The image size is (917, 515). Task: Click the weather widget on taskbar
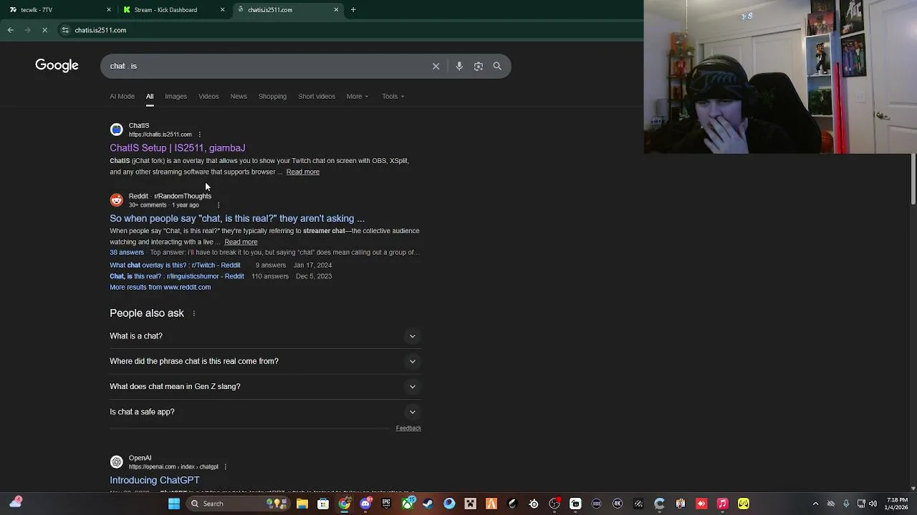coord(16,503)
